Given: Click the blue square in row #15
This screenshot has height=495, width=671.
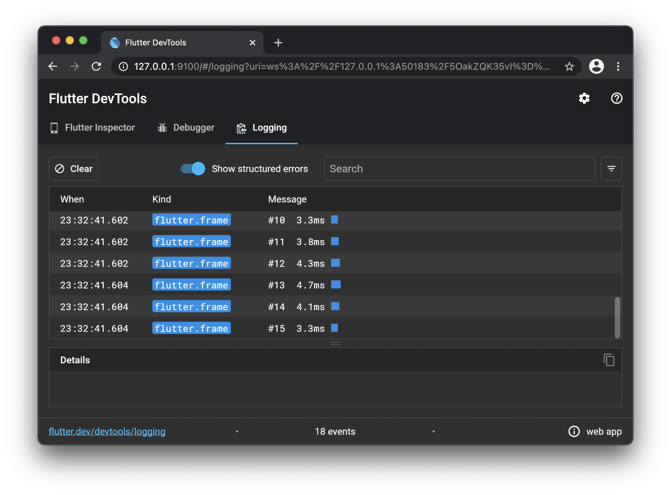Looking at the screenshot, I should (334, 328).
